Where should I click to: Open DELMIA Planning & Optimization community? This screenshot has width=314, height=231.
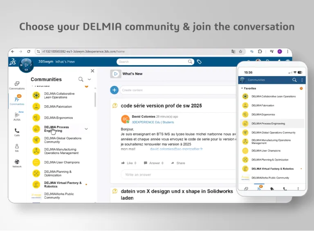pyautogui.click(x=58, y=173)
